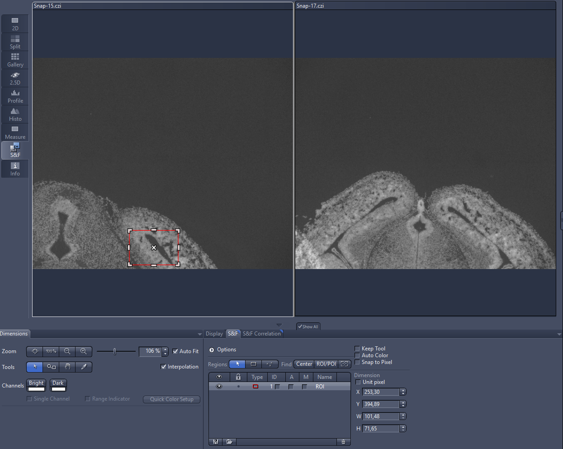Open the zoom percentage stepper up arrow
This screenshot has height=449, width=563.
(165, 349)
